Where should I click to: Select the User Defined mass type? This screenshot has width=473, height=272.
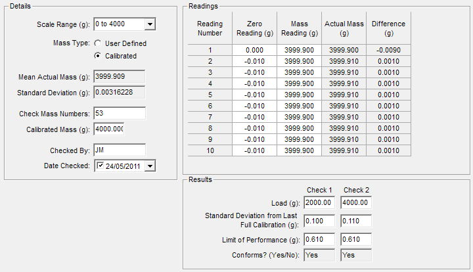click(98, 43)
